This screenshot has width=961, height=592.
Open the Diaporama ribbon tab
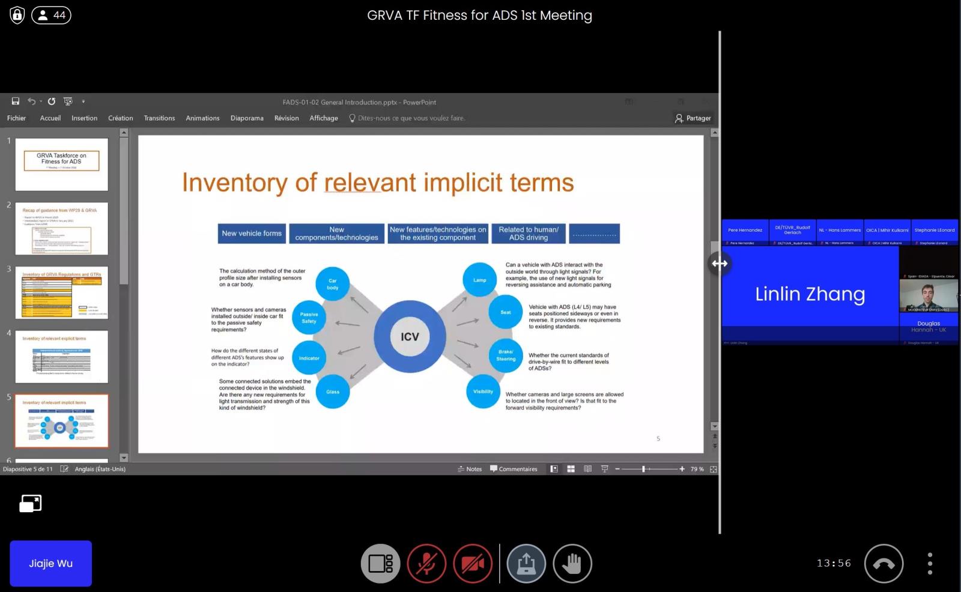pyautogui.click(x=247, y=118)
